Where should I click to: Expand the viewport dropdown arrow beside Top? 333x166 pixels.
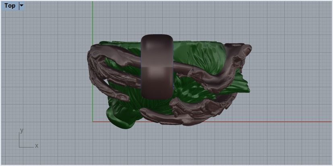(22, 6)
